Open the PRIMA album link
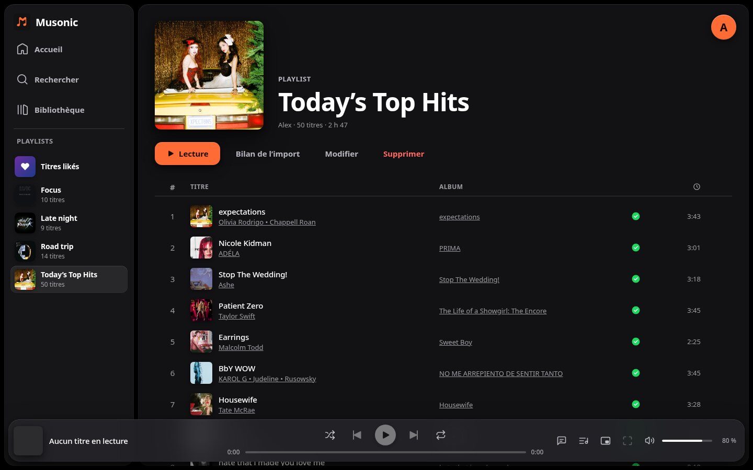The width and height of the screenshot is (753, 470). [450, 249]
